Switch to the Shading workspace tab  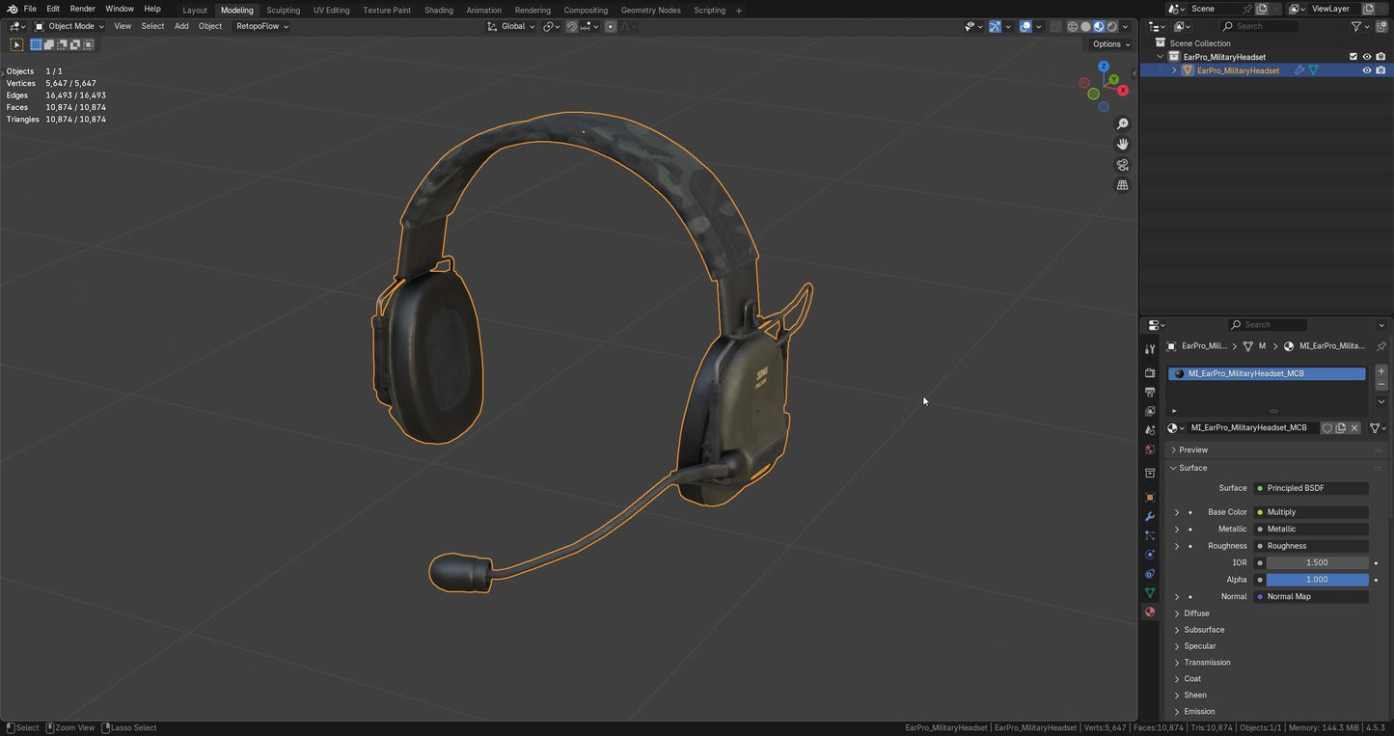(x=438, y=10)
